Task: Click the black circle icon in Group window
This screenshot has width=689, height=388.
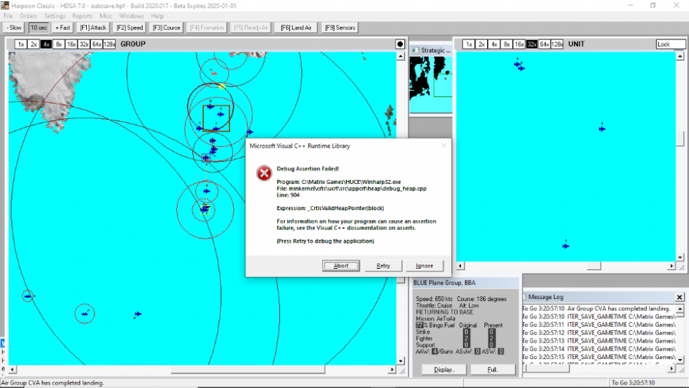Action: click(400, 44)
